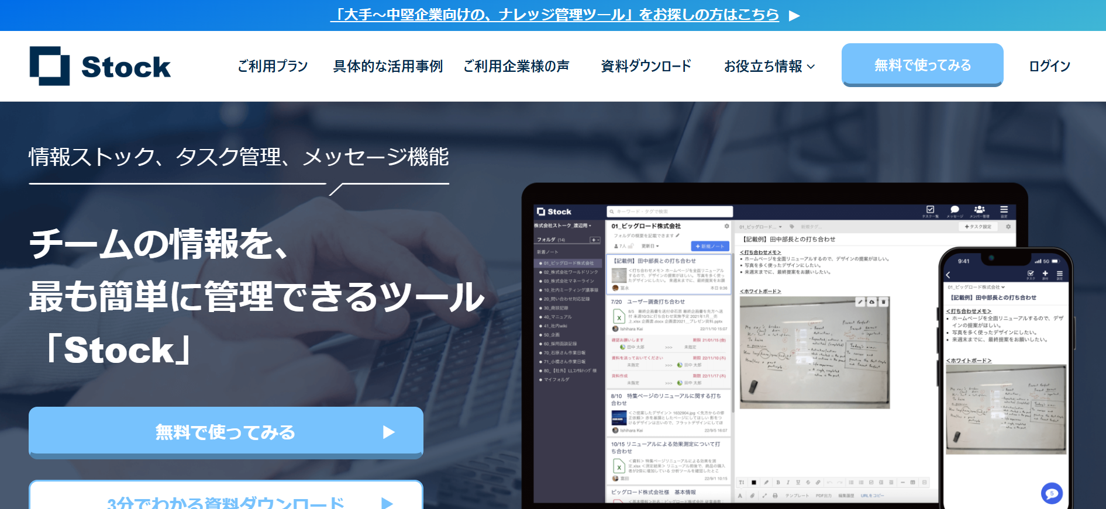Click trash icon on whiteboard image
Viewport: 1106px width, 509px height.
point(884,302)
